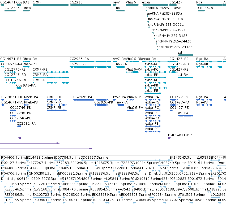Select the CG2926-RA transcript label
The image size is (226, 204).
coord(79,59)
